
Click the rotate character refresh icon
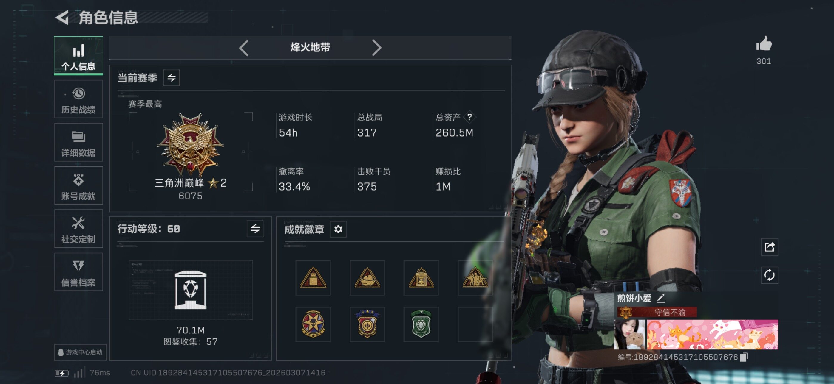click(x=769, y=275)
